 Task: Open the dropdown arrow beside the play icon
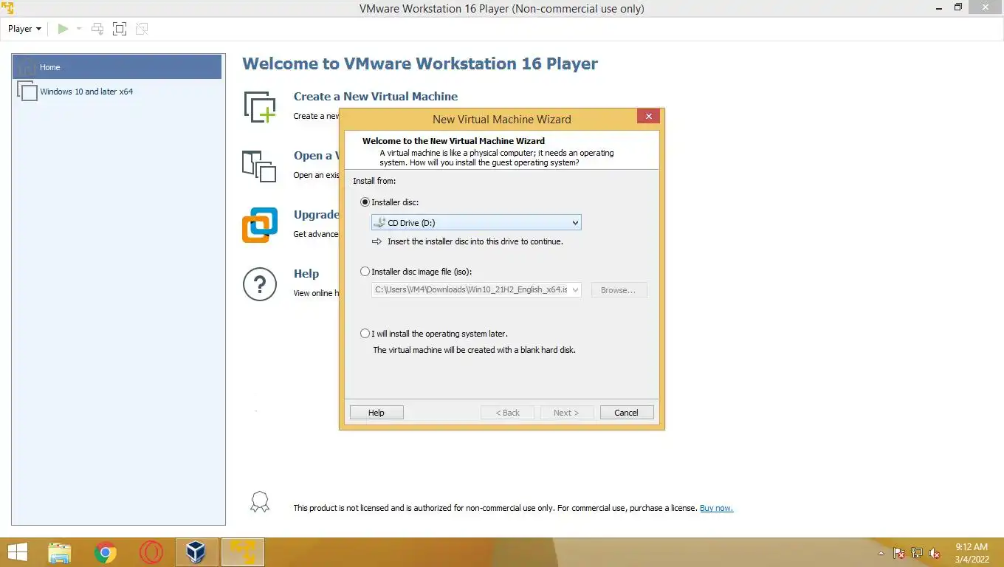tap(79, 29)
